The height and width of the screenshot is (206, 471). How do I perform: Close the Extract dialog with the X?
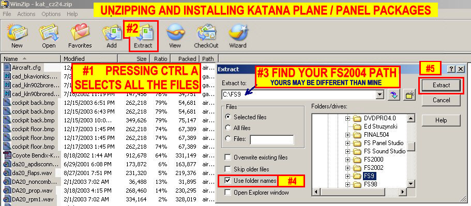pos(461,69)
